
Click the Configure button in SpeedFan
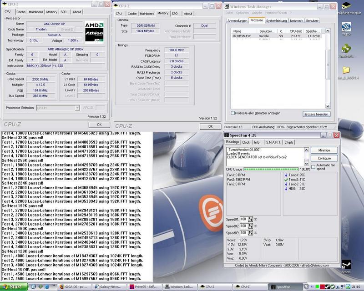pos(324,158)
